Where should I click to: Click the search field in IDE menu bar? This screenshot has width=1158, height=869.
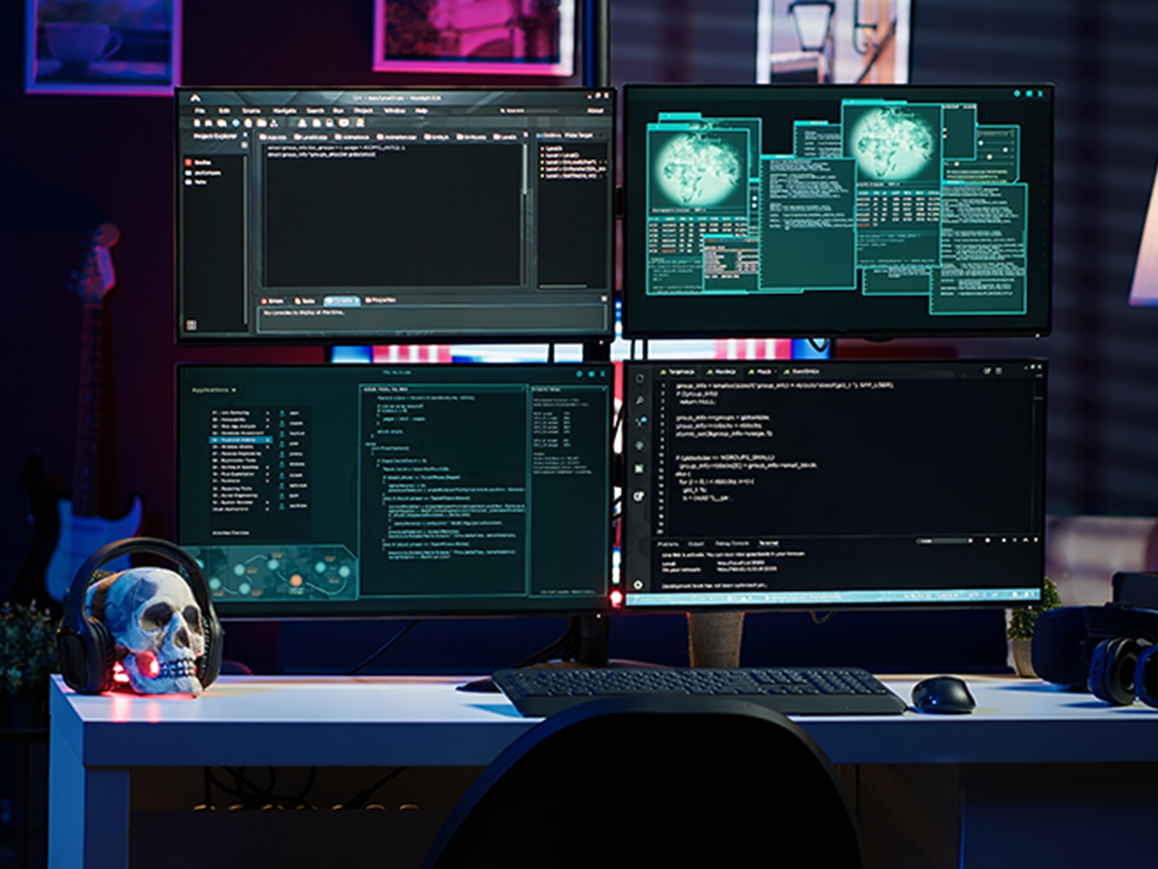(529, 110)
